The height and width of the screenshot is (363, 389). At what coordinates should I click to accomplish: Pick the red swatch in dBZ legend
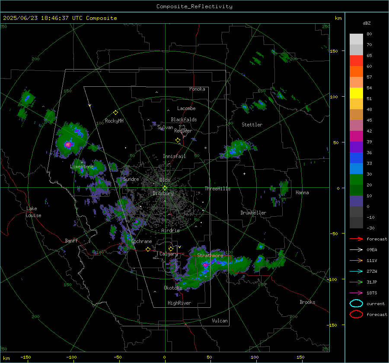[356, 61]
